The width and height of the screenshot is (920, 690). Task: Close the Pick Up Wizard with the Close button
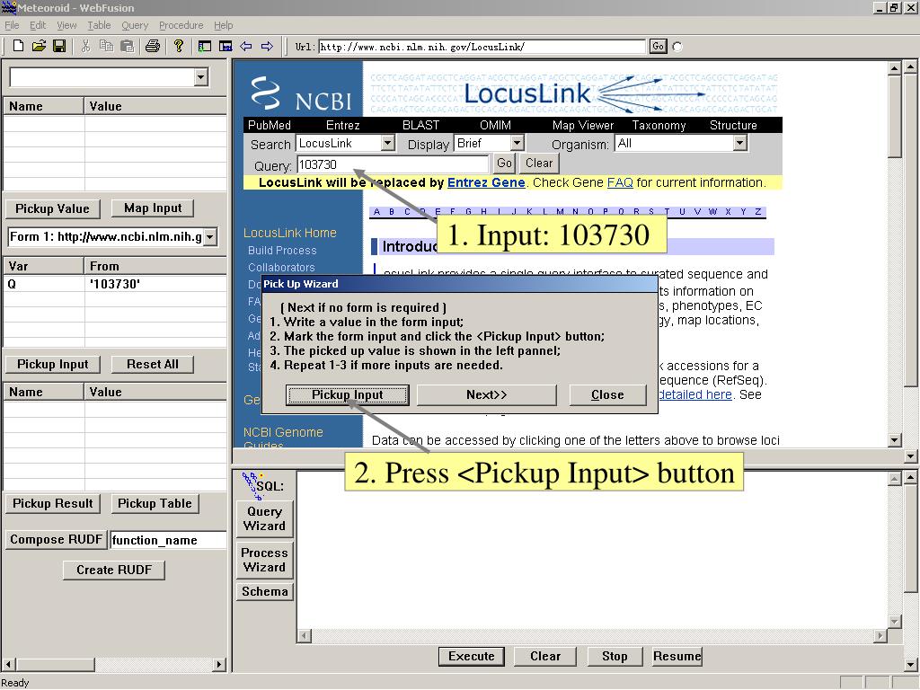coord(607,395)
